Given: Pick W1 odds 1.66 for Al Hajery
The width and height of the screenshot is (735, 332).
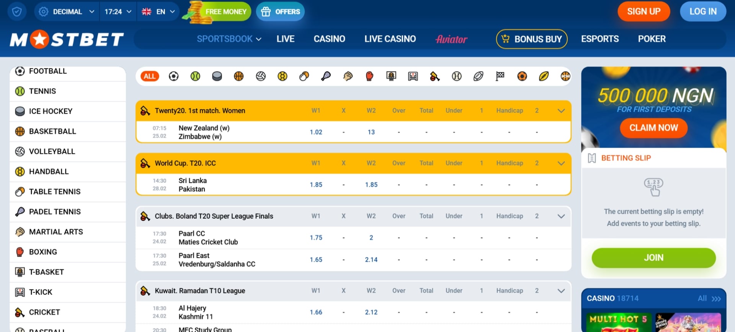Looking at the screenshot, I should click(316, 312).
